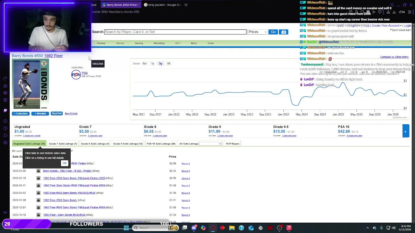The height and width of the screenshot is (233, 415).
Task: Click lock icon on 2026-02-18 sale row
Action: 38,178
